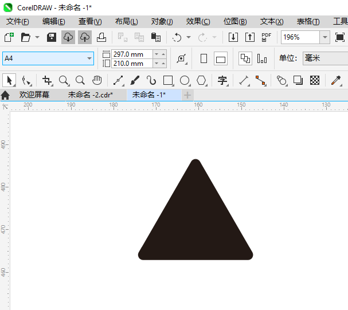Open the 布局(L) menu
The image size is (348, 310).
(x=126, y=22)
